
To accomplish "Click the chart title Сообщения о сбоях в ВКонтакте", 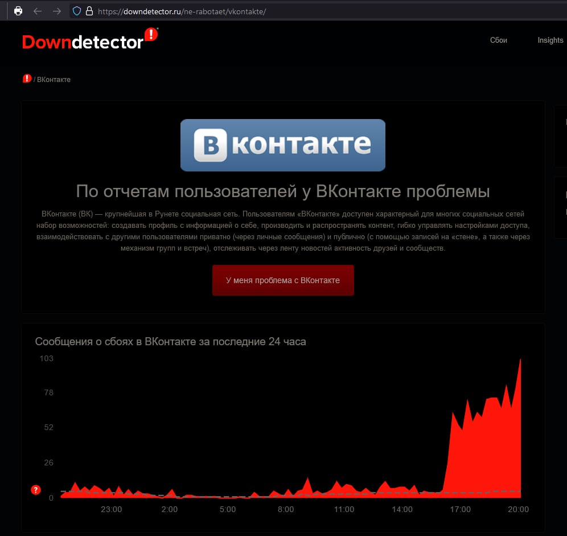I will click(x=170, y=342).
